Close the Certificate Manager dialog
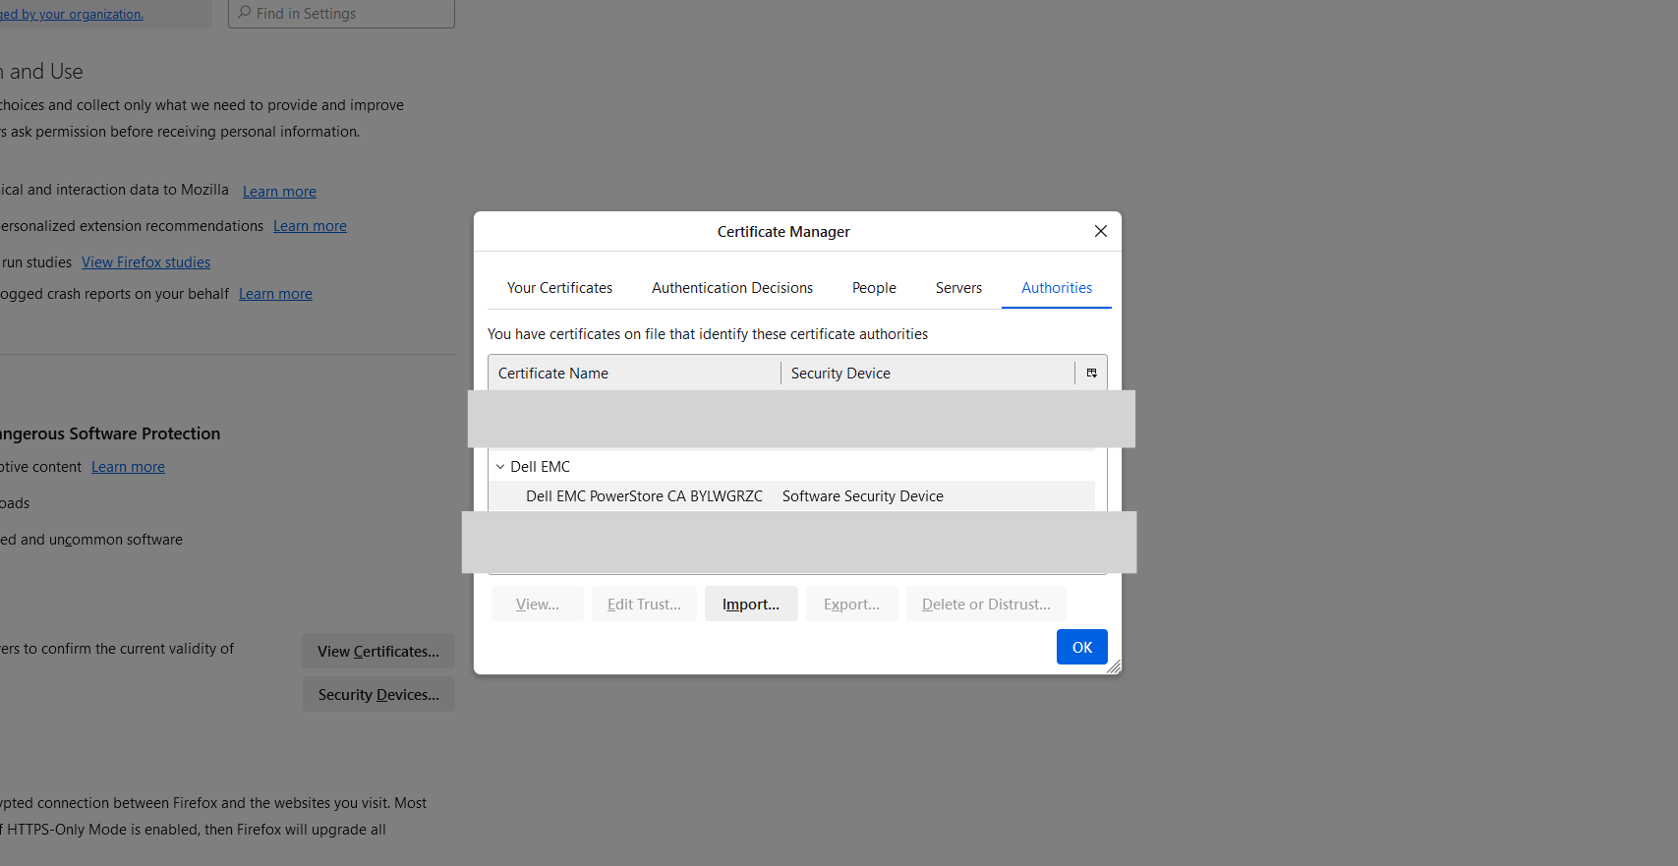Image resolution: width=1678 pixels, height=866 pixels. click(x=1101, y=231)
